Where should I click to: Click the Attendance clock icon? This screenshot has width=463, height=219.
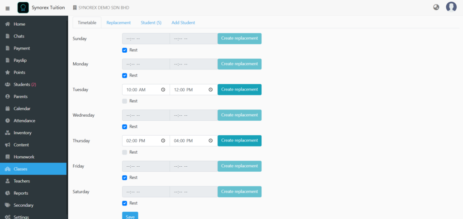pyautogui.click(x=8, y=121)
